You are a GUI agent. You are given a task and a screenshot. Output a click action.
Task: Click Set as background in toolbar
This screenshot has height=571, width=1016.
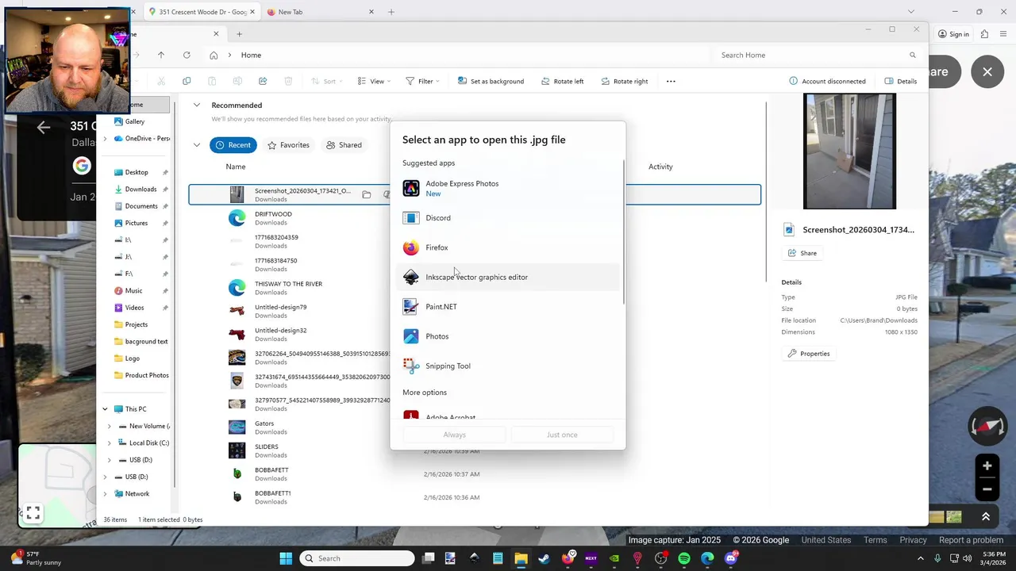(x=490, y=81)
